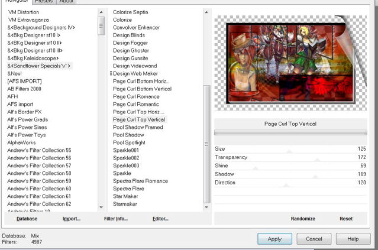Image resolution: width=378 pixels, height=250 pixels.
Task: Click the down arrow of category list scrollbar
Action: (x=101, y=207)
